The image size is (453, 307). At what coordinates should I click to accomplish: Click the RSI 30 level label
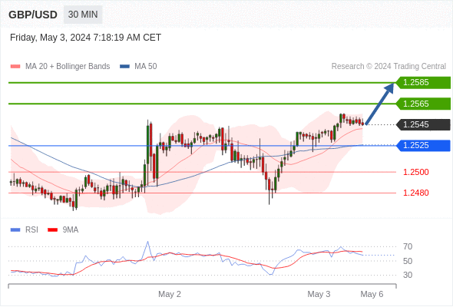[408, 275]
